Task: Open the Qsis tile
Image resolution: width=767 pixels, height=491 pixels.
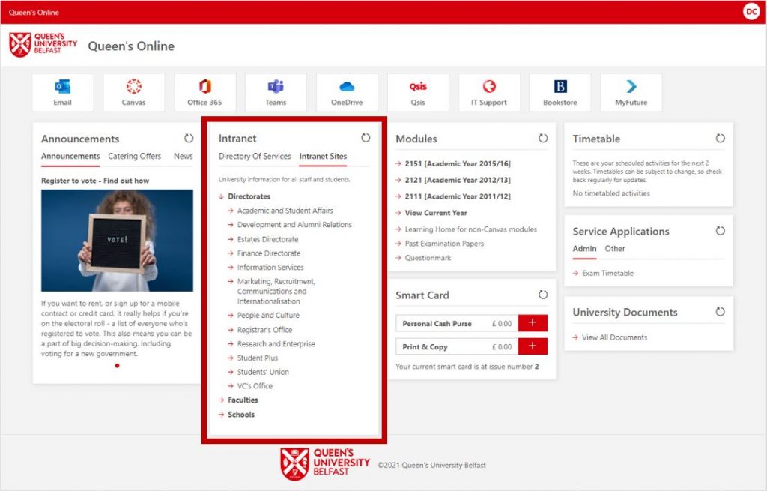Action: point(417,93)
